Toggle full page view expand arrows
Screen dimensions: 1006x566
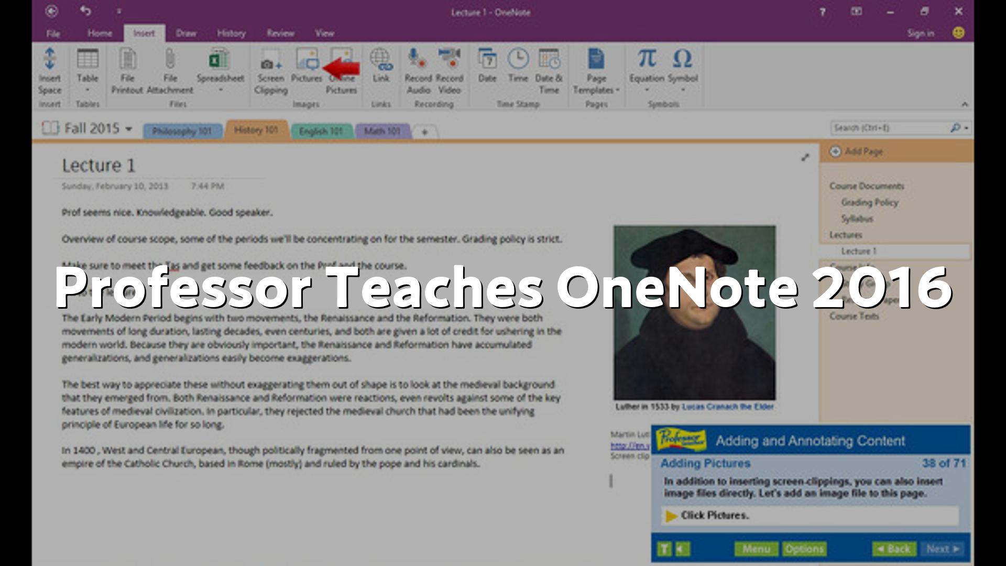[805, 157]
